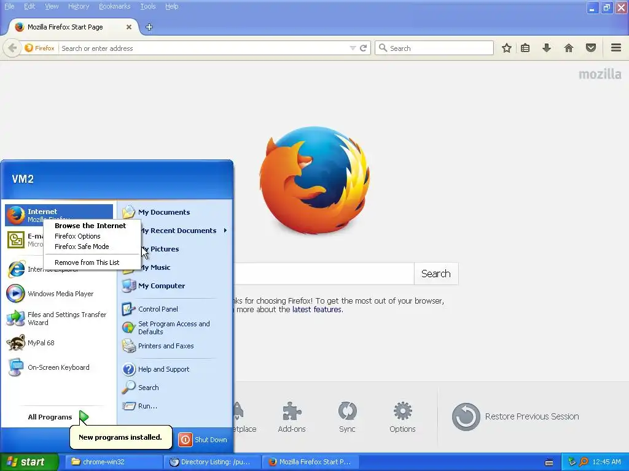
Task: Open Search from the Start menu
Action: 175,388
